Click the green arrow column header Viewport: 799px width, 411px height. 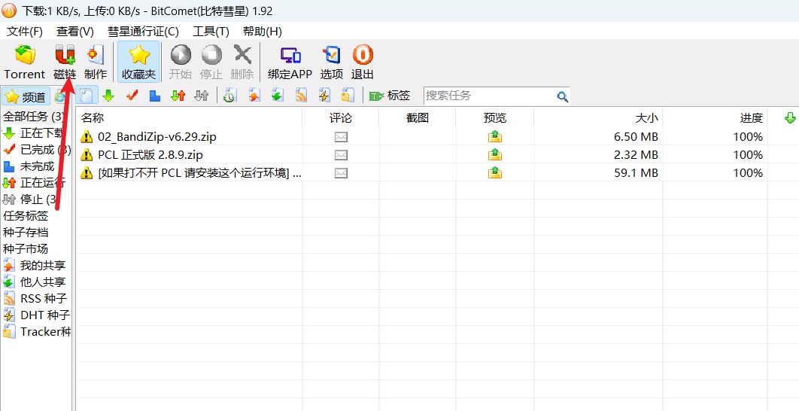[789, 117]
